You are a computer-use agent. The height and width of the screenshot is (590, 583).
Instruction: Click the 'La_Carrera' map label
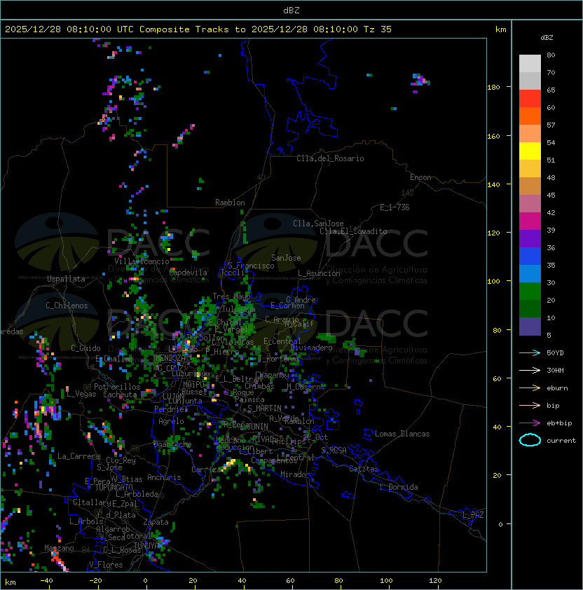click(78, 456)
